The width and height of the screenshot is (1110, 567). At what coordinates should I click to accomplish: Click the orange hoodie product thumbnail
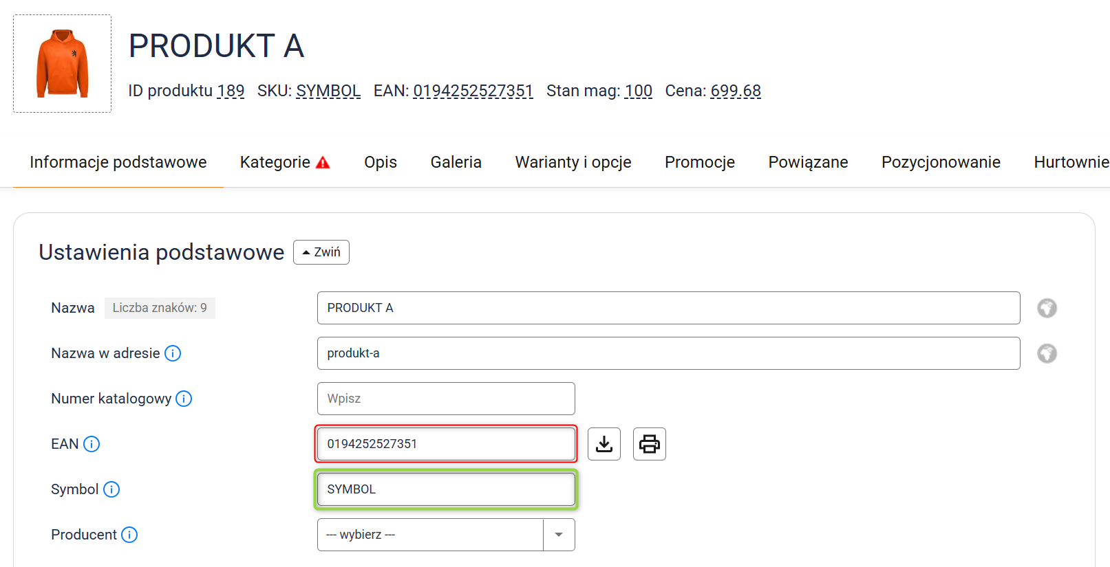pos(63,63)
